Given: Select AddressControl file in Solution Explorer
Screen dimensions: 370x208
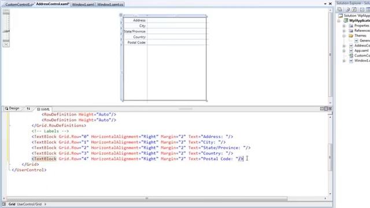Looking at the screenshot, I should coord(362,46).
